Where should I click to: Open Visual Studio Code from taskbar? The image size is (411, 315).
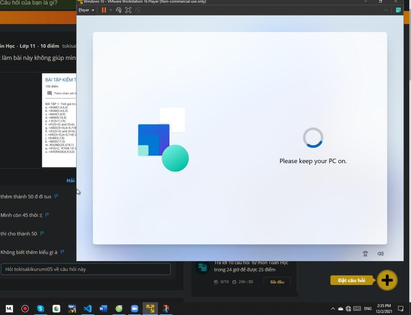tap(87, 309)
